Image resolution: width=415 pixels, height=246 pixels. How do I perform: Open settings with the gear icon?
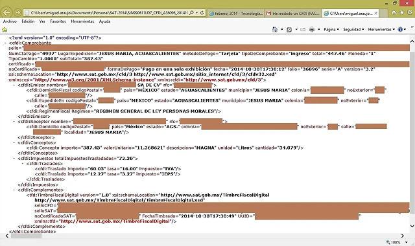tap(410, 12)
